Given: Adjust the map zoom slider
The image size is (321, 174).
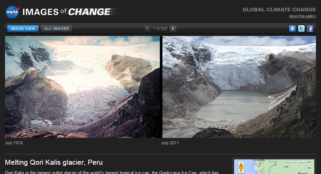Looking at the screenshot, I should 299,162.
